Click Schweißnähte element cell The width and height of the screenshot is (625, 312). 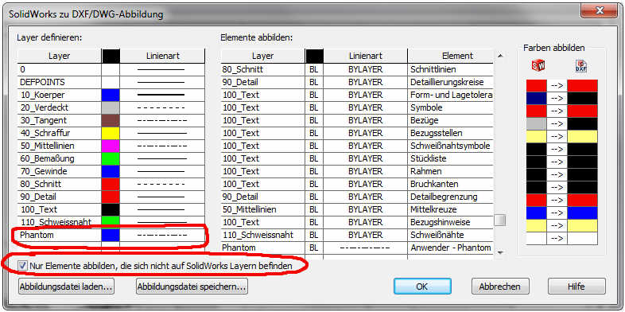(x=450, y=235)
